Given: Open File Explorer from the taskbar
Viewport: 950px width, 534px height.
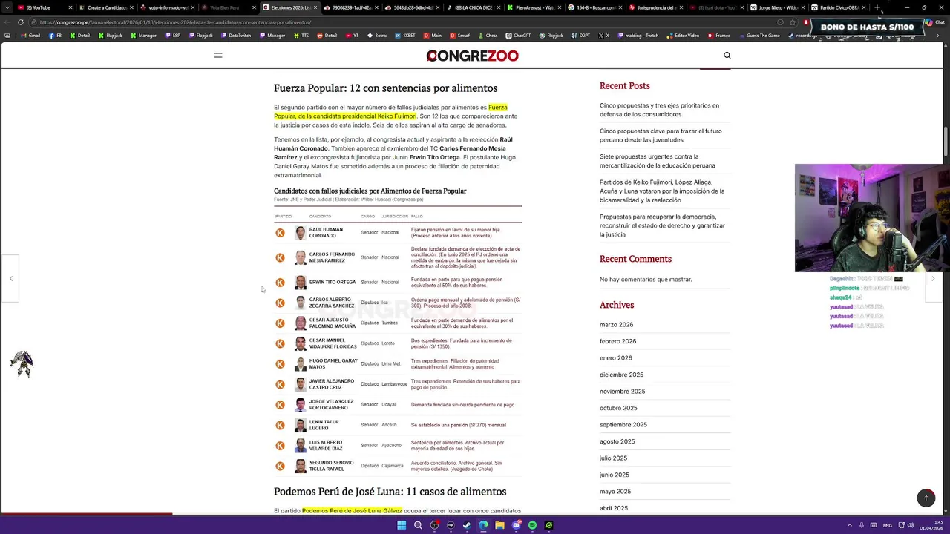Looking at the screenshot, I should click(499, 525).
